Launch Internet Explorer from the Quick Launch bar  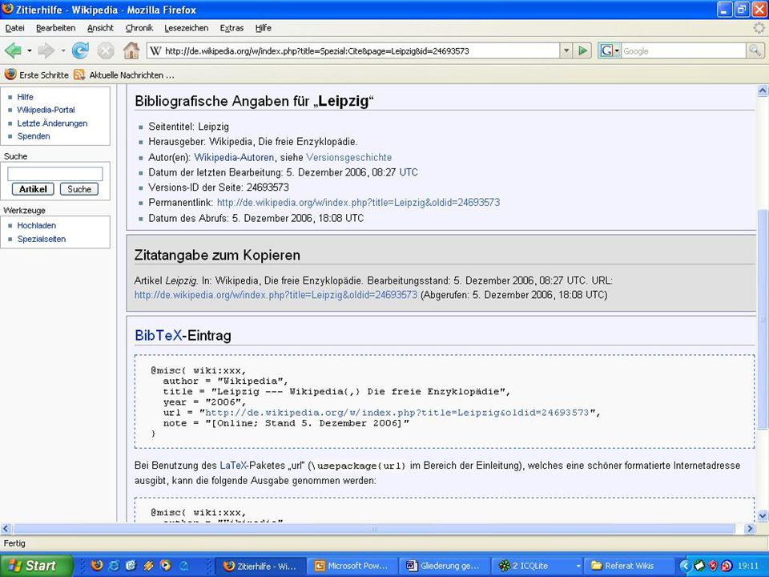tap(114, 565)
